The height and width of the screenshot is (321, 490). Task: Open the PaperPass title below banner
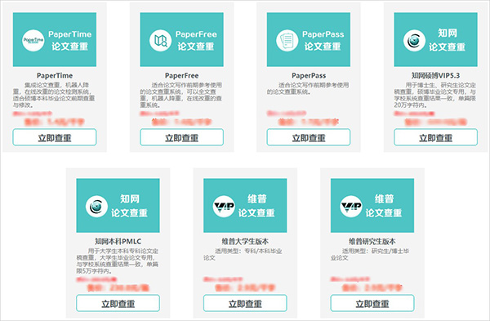point(309,76)
